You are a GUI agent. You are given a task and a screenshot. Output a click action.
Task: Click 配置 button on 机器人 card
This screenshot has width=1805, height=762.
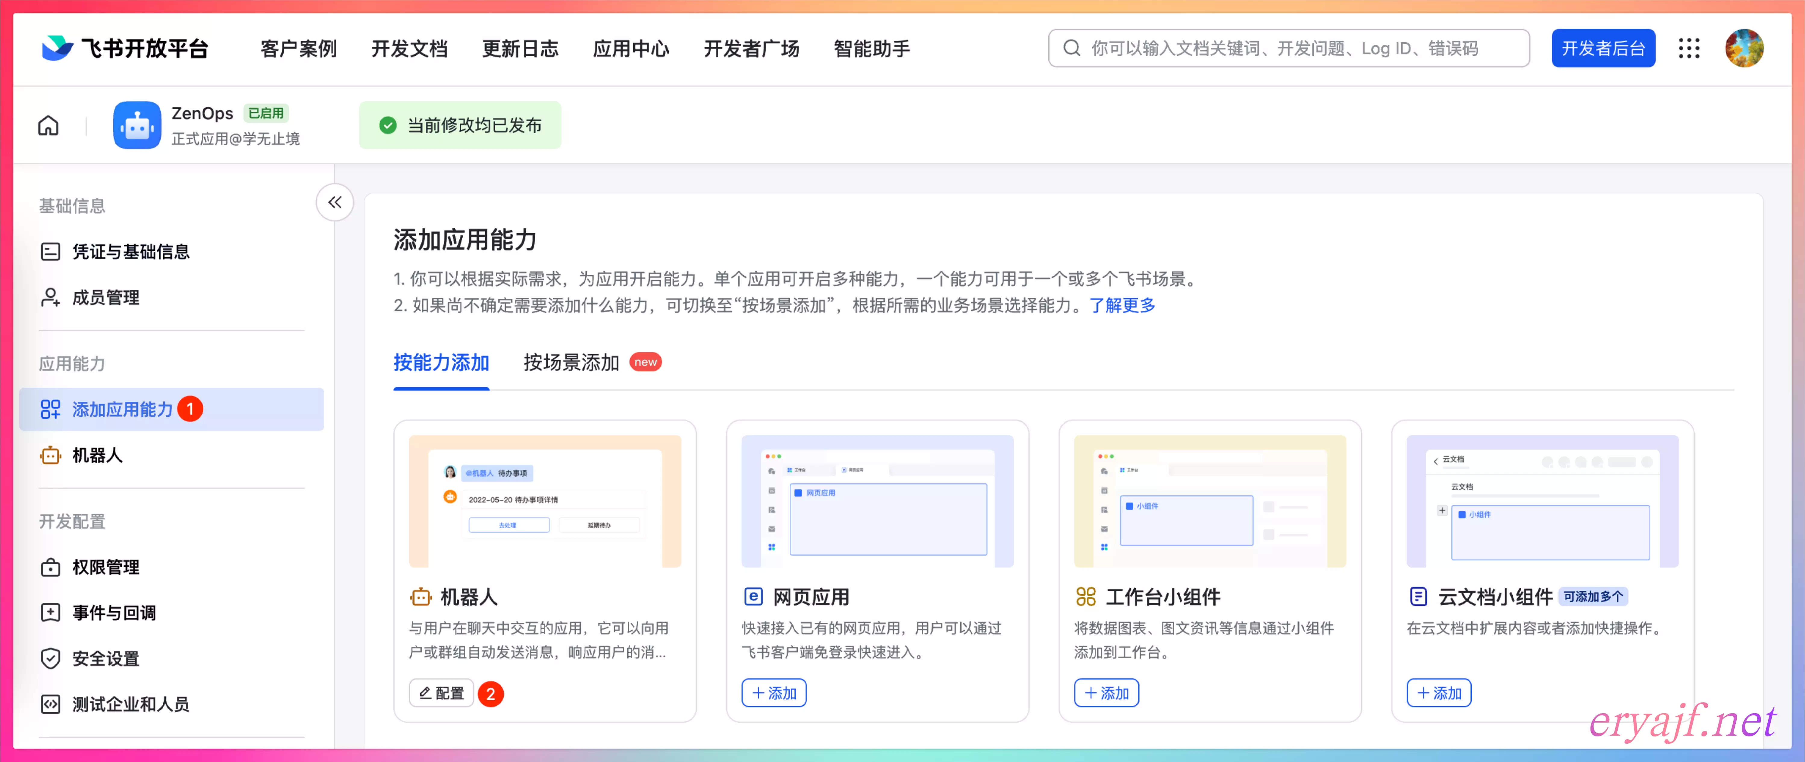point(441,693)
